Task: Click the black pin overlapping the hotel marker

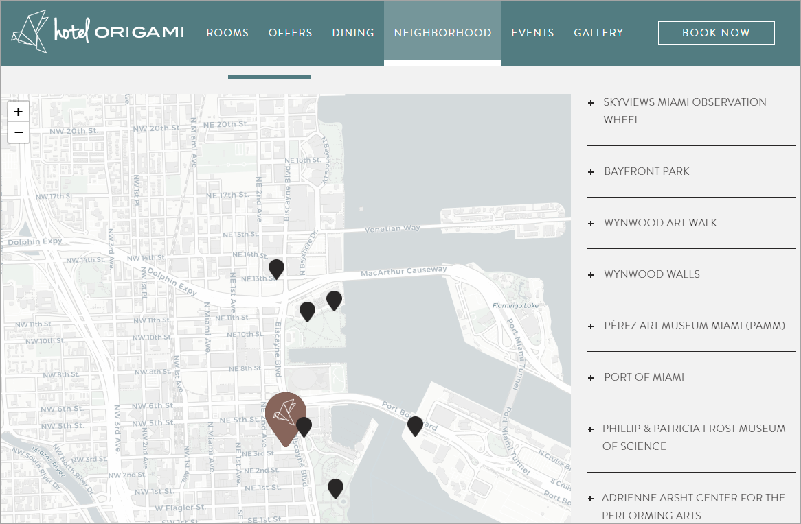Action: [x=304, y=427]
